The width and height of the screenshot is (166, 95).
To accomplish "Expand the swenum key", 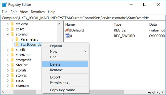I will click(8, 86).
